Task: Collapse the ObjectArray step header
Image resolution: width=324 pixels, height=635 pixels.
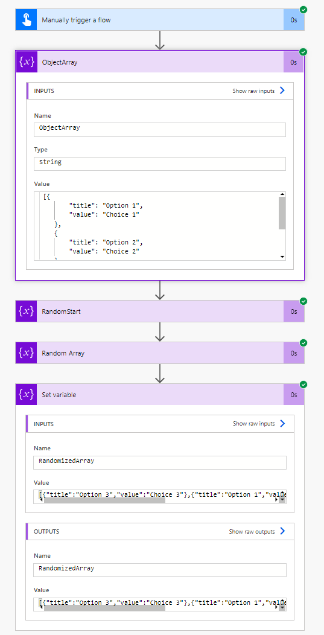Action: [x=160, y=62]
